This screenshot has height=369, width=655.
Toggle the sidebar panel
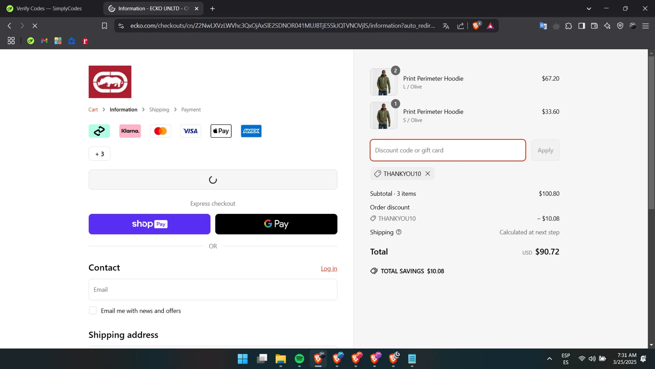pyautogui.click(x=582, y=26)
